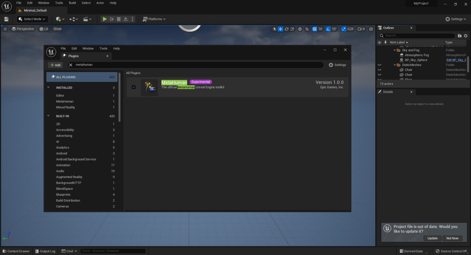Open the Outliner settings gear
Image resolution: width=471 pixels, height=255 pixels.
coord(465,36)
